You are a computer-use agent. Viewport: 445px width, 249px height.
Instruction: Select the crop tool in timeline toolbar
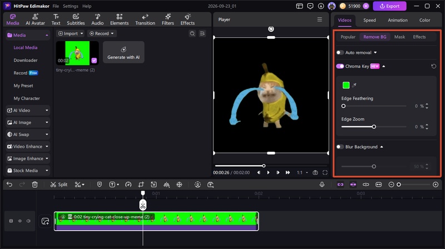[x=141, y=185]
